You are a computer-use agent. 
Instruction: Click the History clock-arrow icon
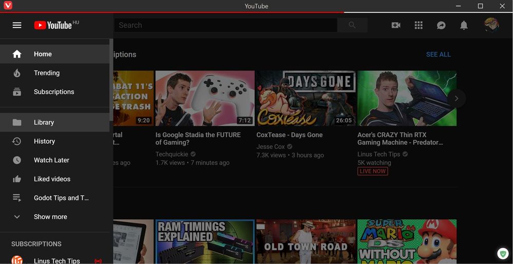coord(16,141)
